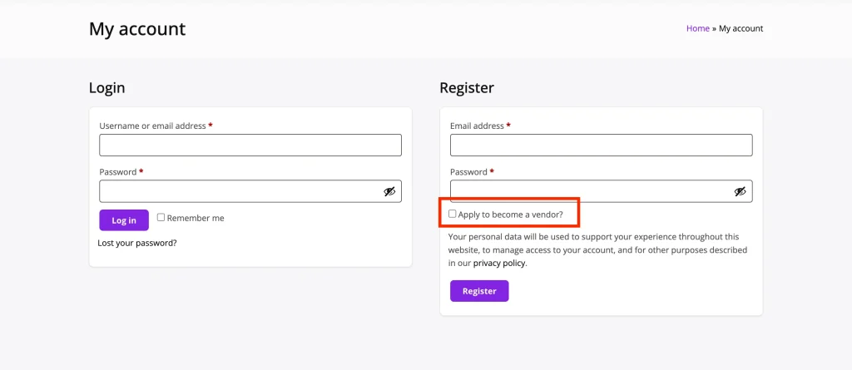The height and width of the screenshot is (370, 852).
Task: Open the privacy policy link
Action: pos(499,263)
